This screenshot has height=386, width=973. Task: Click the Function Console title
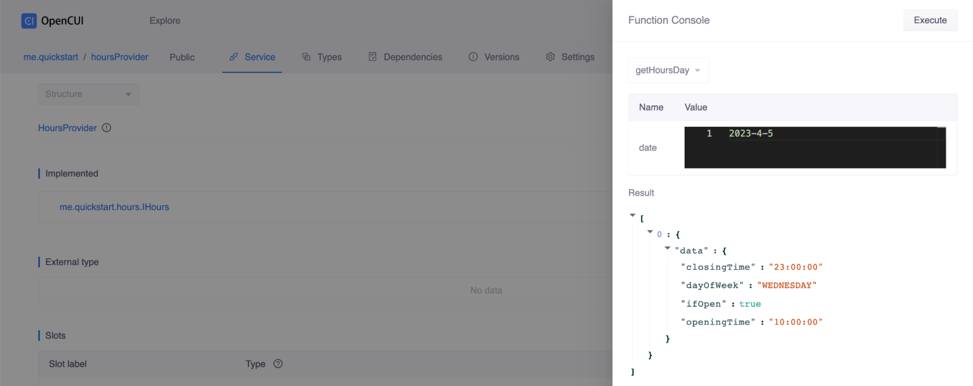pos(669,20)
